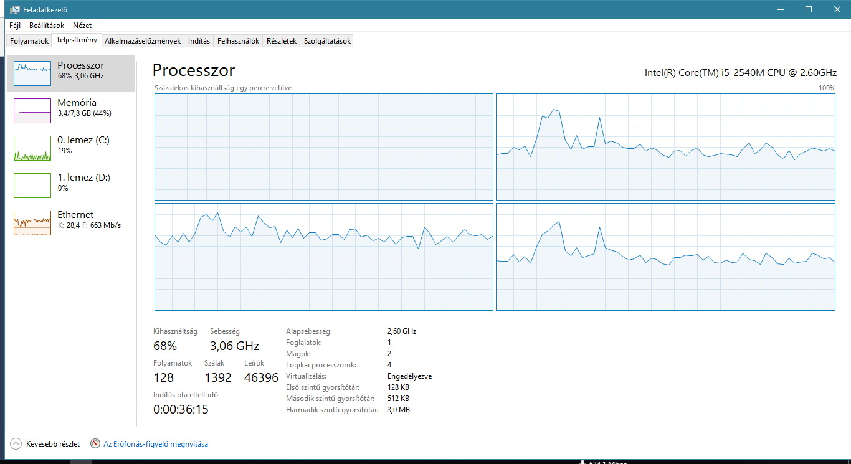Click the 68% Kihasználtság value
The height and width of the screenshot is (464, 851).
165,346
